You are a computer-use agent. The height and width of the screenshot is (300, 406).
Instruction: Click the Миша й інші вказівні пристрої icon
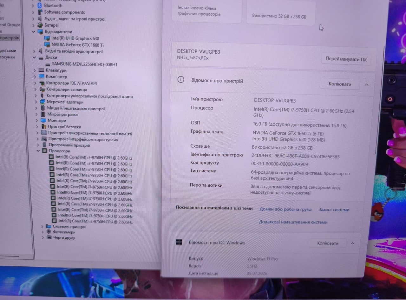(43, 108)
